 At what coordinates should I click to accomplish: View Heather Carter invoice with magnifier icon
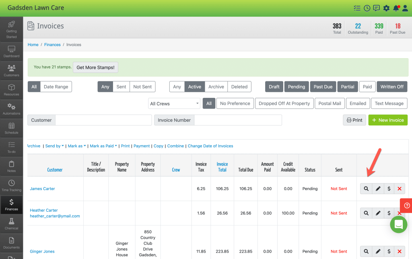[x=366, y=213]
